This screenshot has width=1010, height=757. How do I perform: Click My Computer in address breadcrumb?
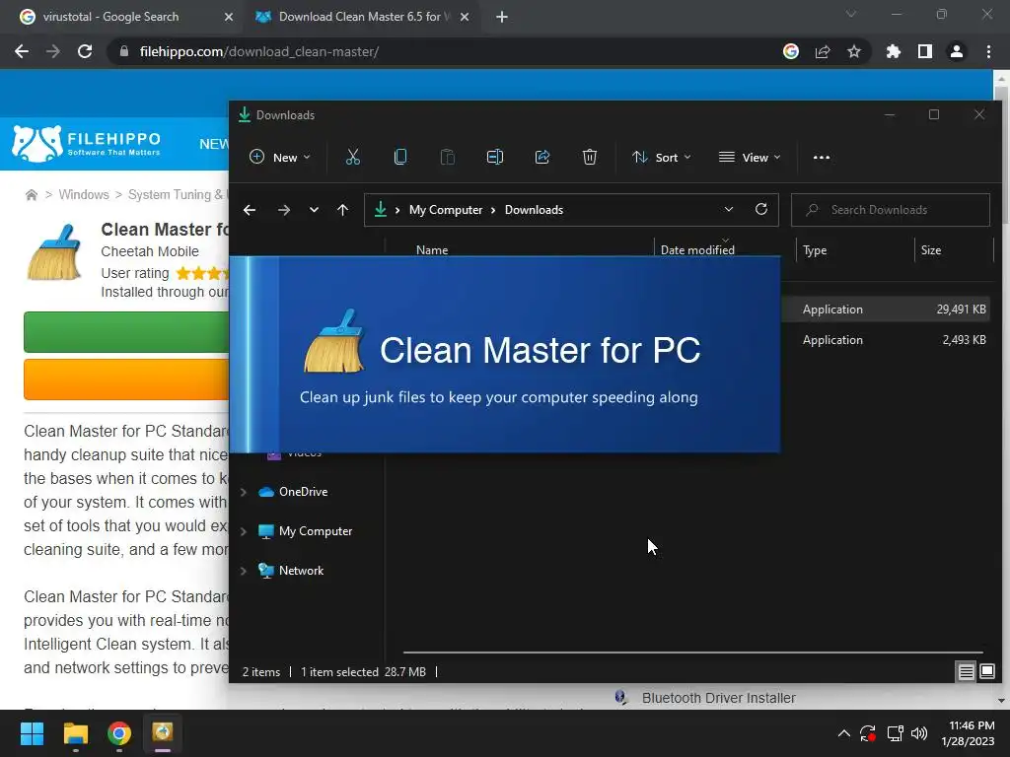click(446, 210)
